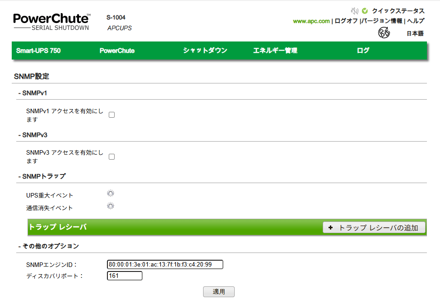440x308 pixels.
Task: Click the トラップ レシーバの追加 button
Action: pyautogui.click(x=374, y=227)
